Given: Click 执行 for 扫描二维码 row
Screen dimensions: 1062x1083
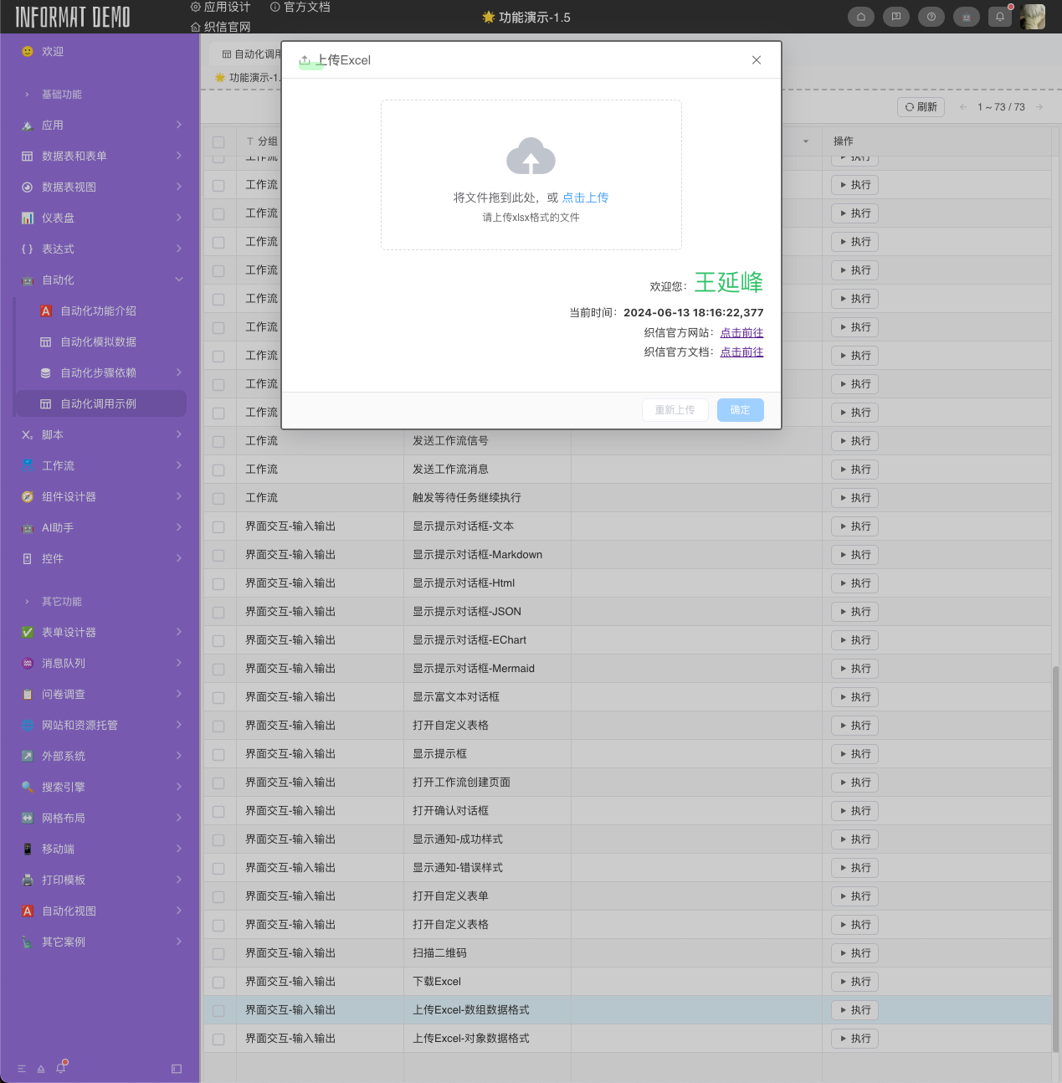Looking at the screenshot, I should pos(854,953).
